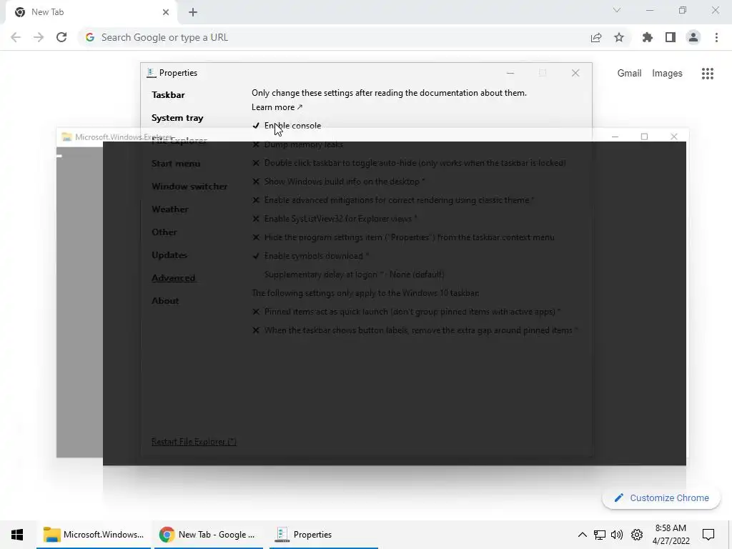Toggle remove the extra gap around pinned items
The image size is (732, 549).
(x=415, y=330)
